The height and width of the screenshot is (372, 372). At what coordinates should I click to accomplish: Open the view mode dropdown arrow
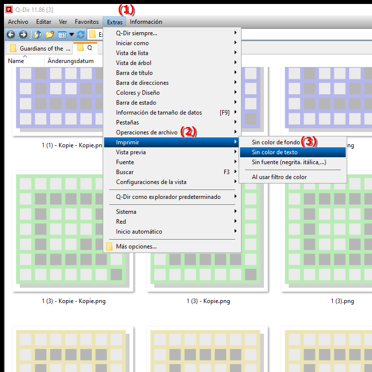71,35
